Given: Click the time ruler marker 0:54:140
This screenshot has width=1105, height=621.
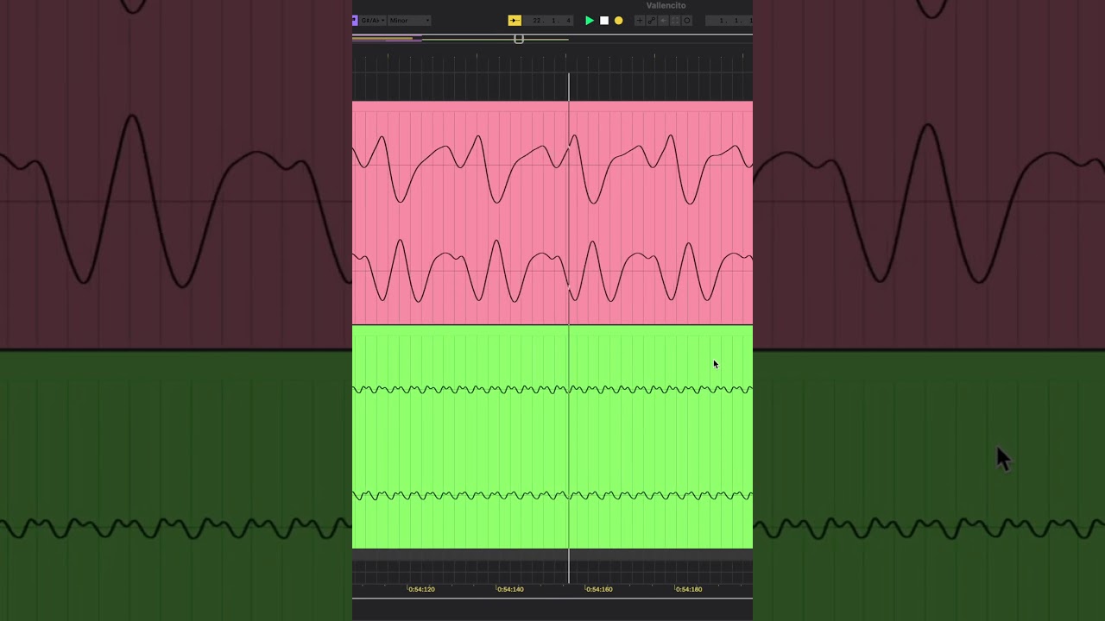Looking at the screenshot, I should pyautogui.click(x=510, y=589).
